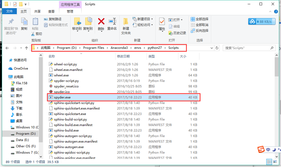Click the Application Tools (应用程序工具) tab
The height and width of the screenshot is (167, 281).
point(70,5)
